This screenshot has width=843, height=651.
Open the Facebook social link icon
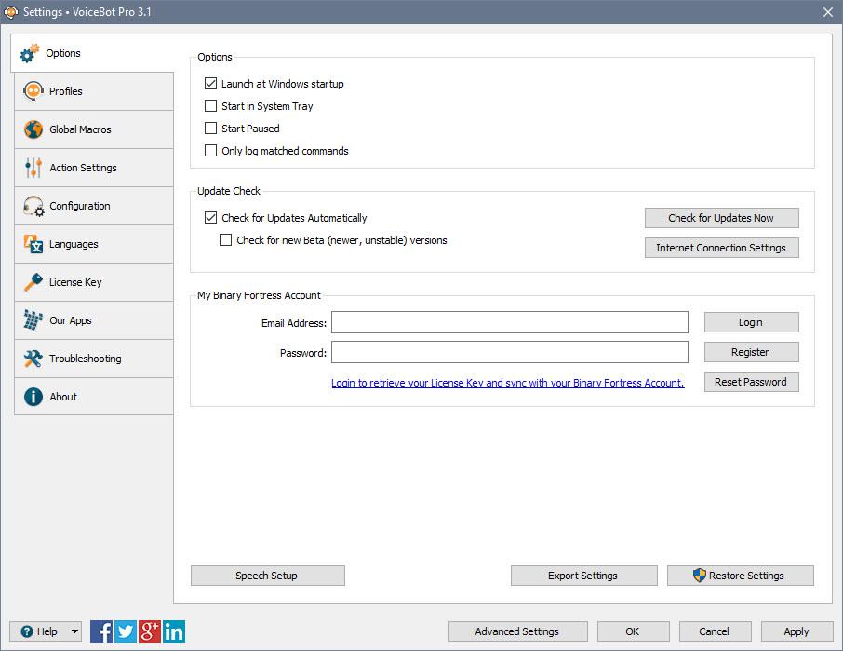click(101, 631)
